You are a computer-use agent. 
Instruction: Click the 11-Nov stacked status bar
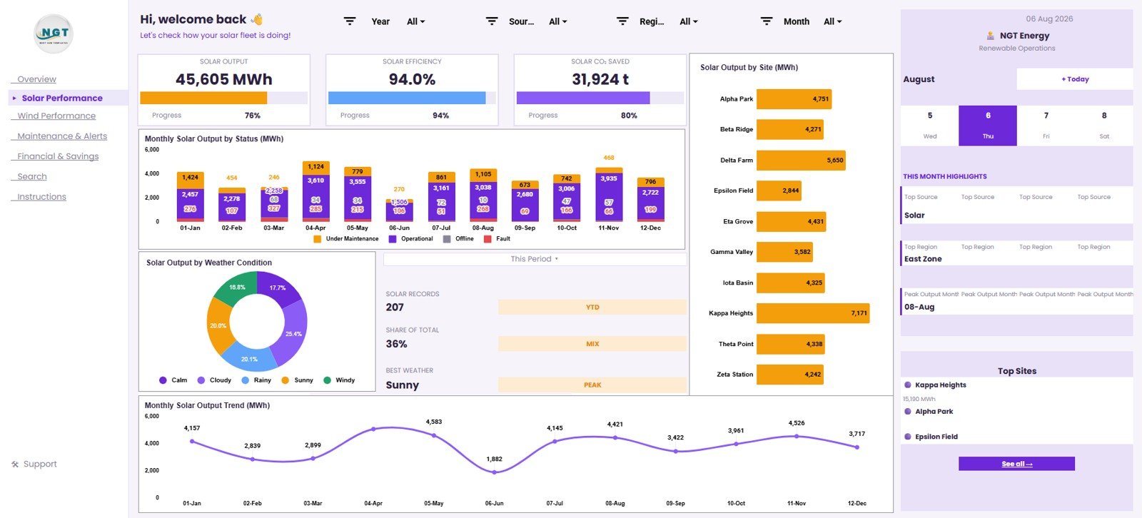(609, 195)
